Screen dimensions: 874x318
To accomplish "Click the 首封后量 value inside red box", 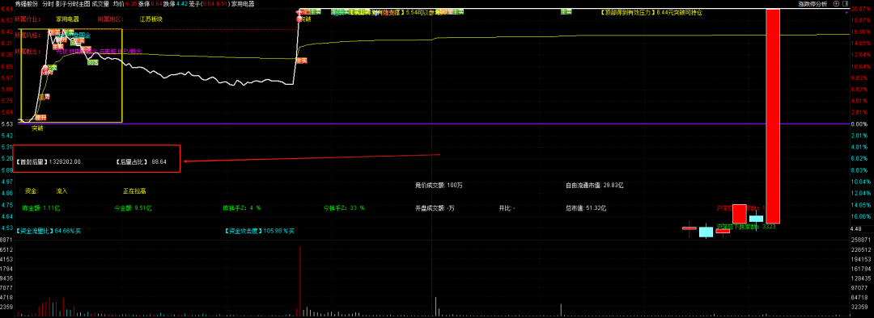I will click(x=65, y=161).
